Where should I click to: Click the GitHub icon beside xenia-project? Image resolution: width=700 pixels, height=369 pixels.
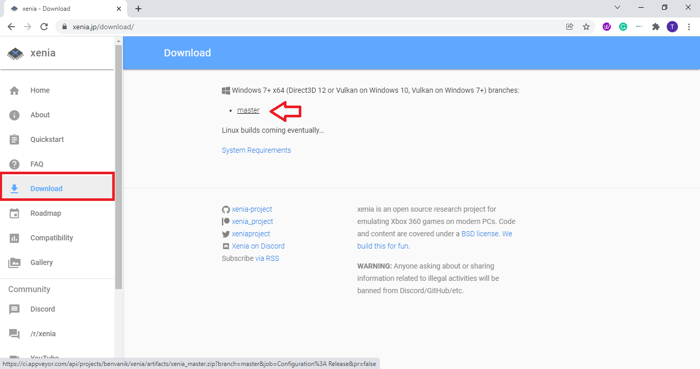tap(225, 209)
